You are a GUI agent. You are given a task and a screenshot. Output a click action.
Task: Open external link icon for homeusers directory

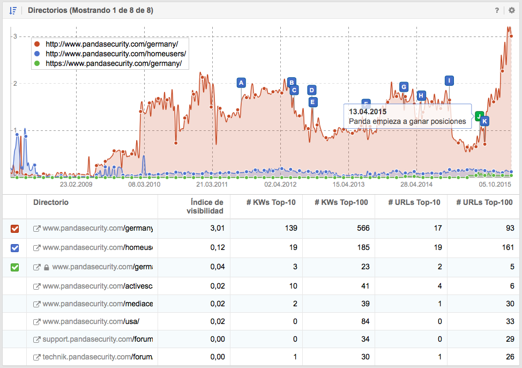(x=37, y=248)
